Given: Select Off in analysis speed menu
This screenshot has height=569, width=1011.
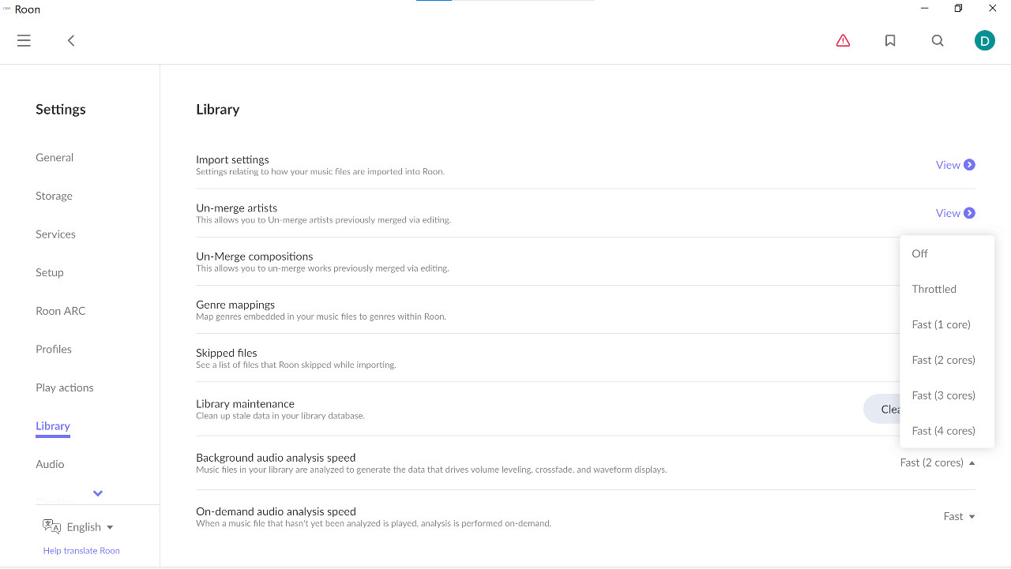Looking at the screenshot, I should coord(920,253).
